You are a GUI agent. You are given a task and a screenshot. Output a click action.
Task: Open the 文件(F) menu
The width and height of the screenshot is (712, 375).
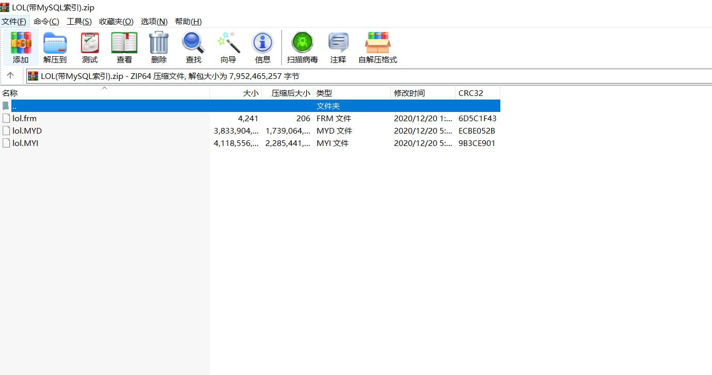click(14, 21)
